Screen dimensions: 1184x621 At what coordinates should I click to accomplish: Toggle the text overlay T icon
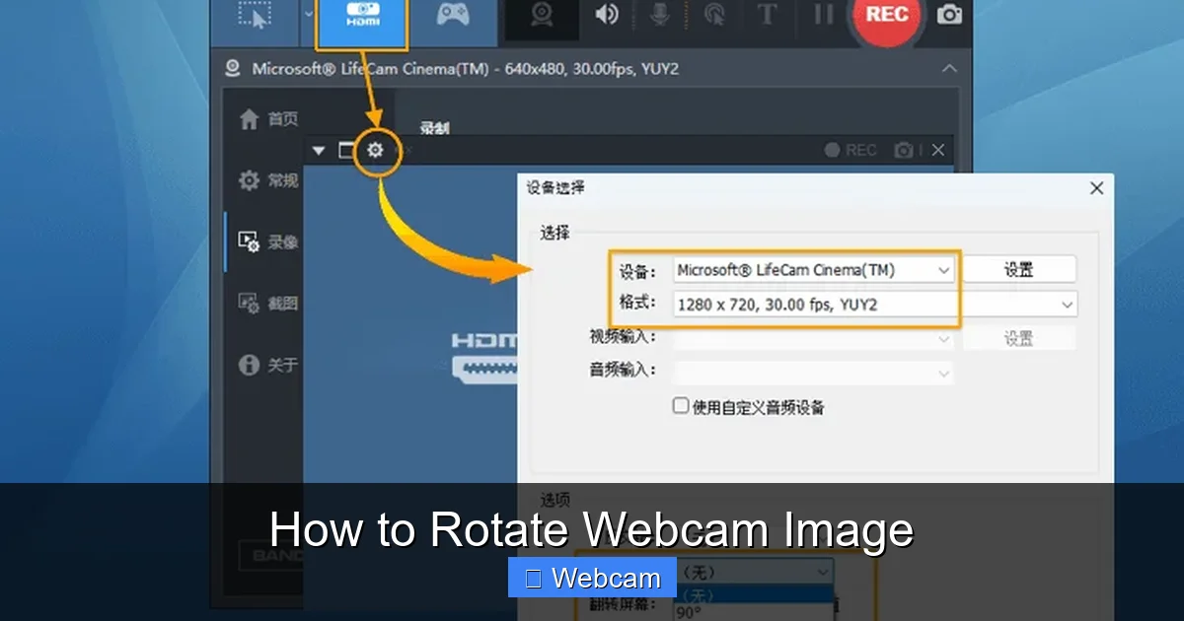pyautogui.click(x=768, y=14)
